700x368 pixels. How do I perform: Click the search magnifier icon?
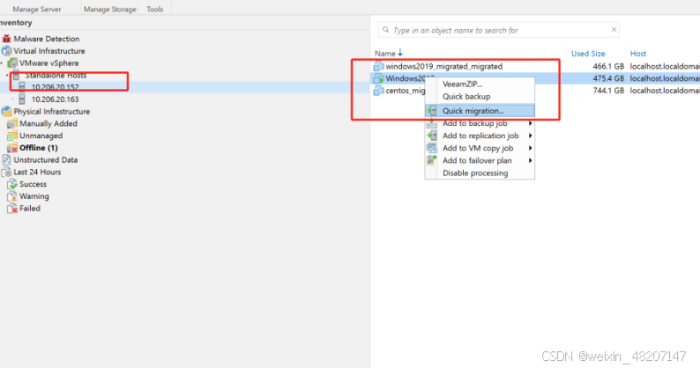click(x=386, y=30)
